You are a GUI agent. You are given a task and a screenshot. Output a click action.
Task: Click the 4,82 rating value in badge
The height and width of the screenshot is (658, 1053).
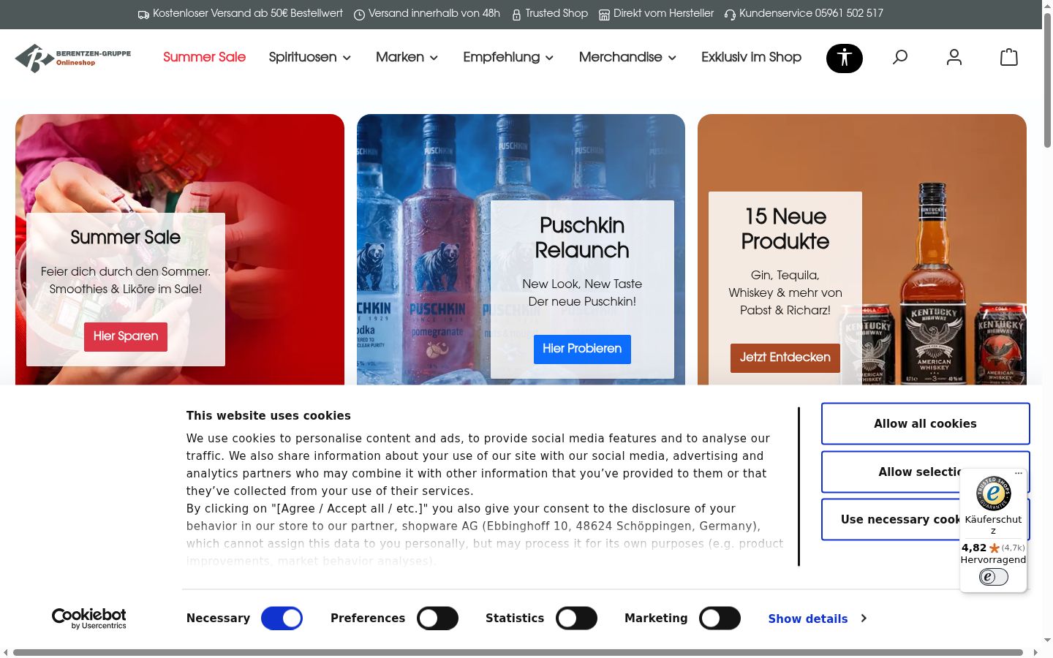(x=974, y=548)
